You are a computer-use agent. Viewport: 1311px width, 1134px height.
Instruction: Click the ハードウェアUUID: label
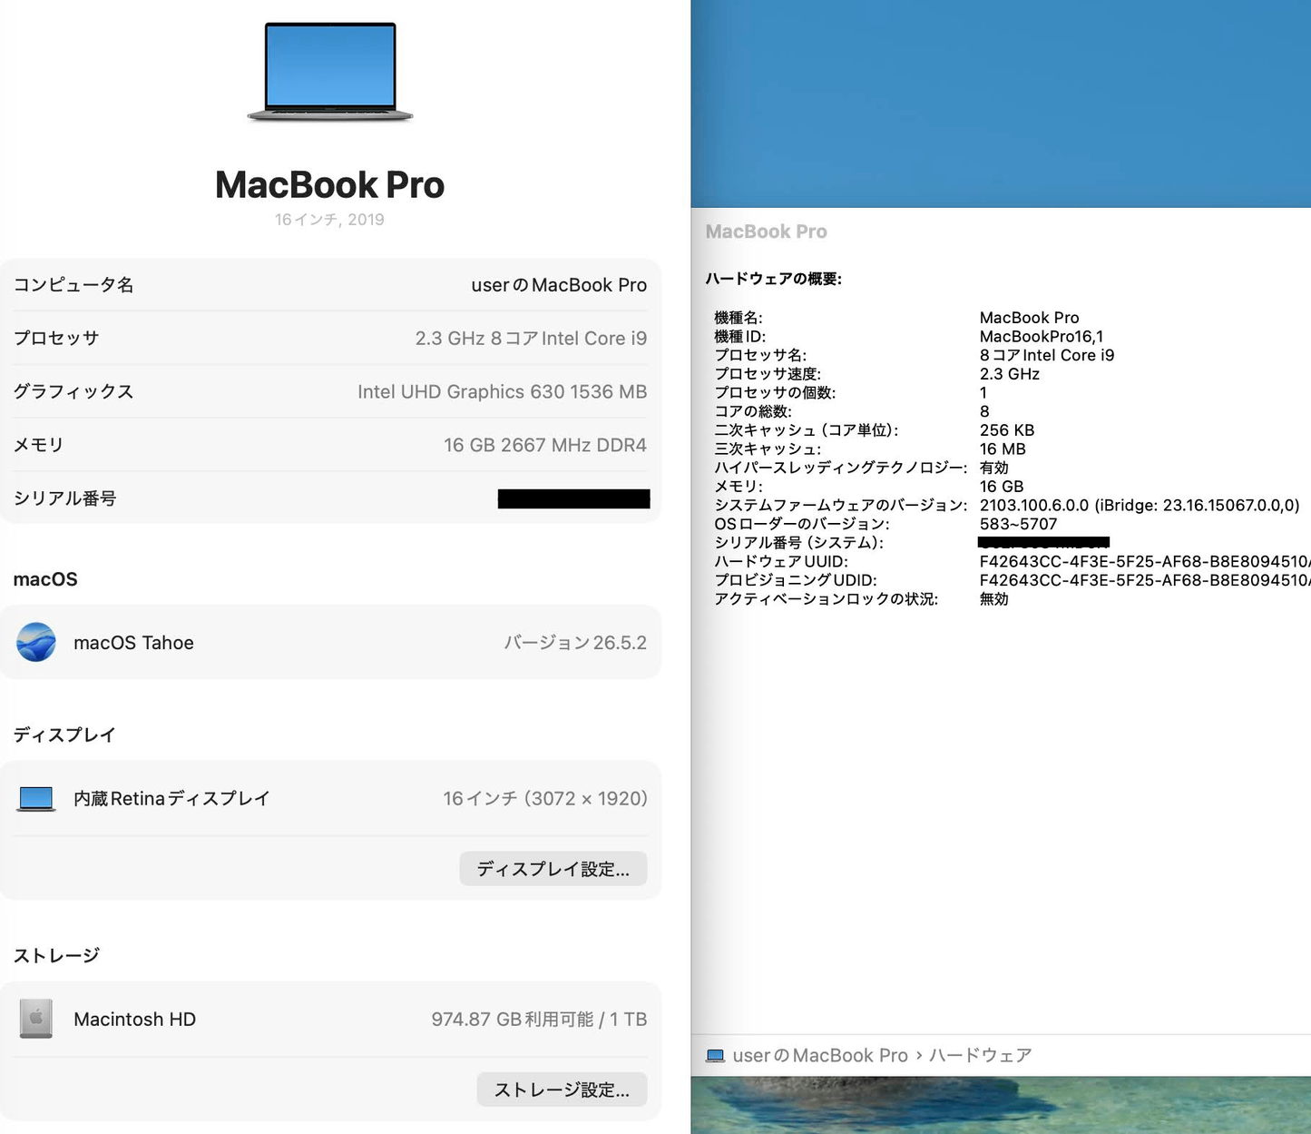coord(781,562)
